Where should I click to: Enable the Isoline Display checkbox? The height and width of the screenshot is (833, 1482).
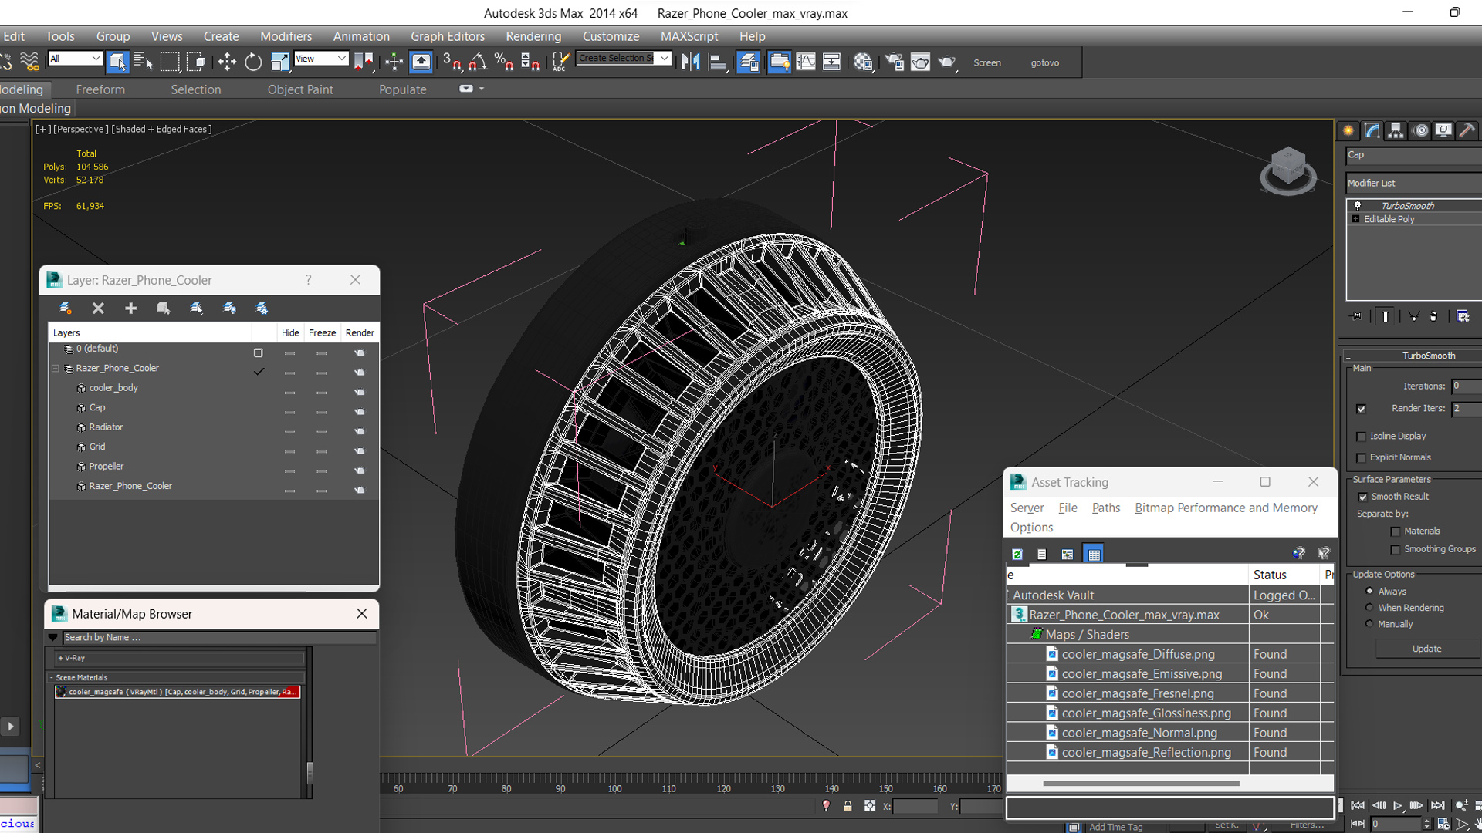click(x=1362, y=437)
